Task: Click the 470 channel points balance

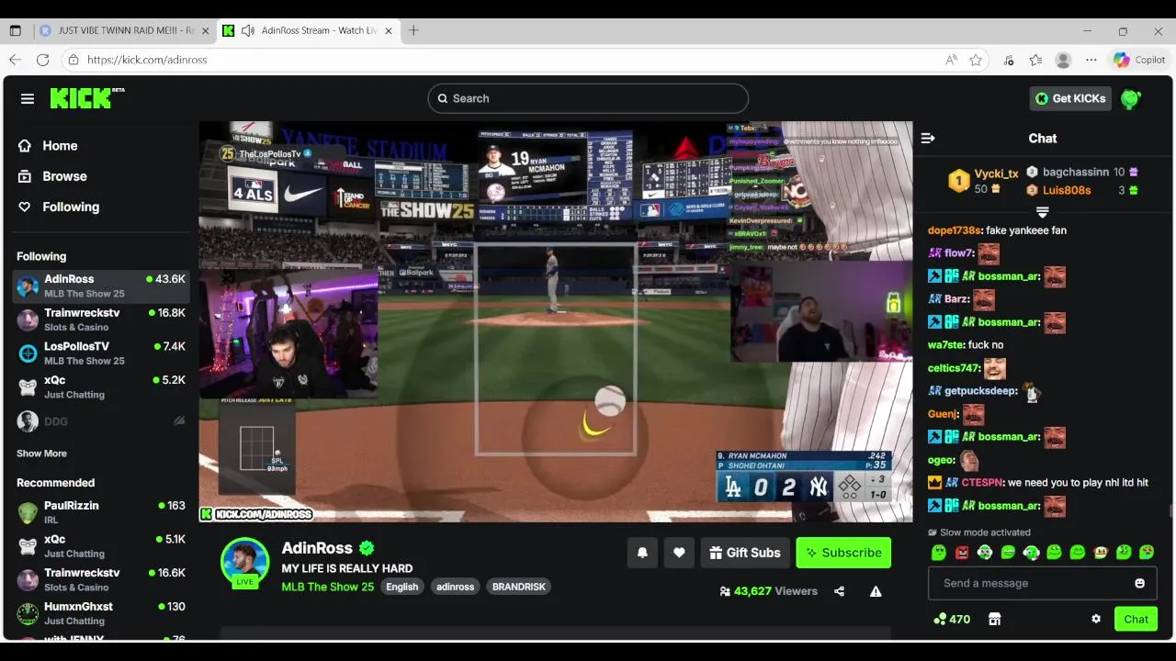Action: click(x=952, y=619)
